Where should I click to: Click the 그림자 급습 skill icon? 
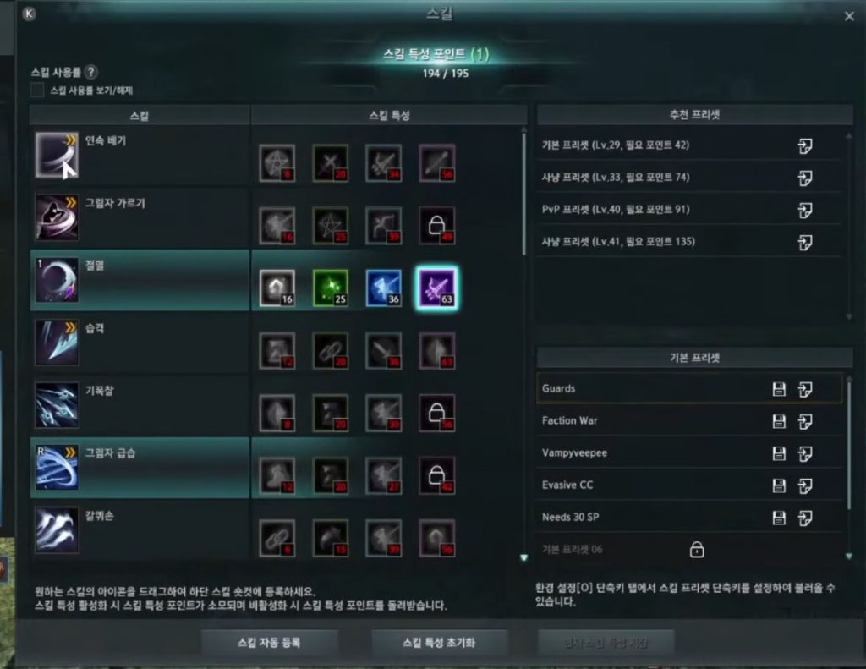(x=57, y=468)
